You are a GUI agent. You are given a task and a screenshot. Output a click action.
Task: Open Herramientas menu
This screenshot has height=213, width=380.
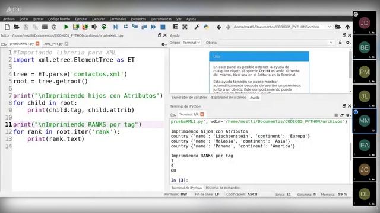click(161, 19)
